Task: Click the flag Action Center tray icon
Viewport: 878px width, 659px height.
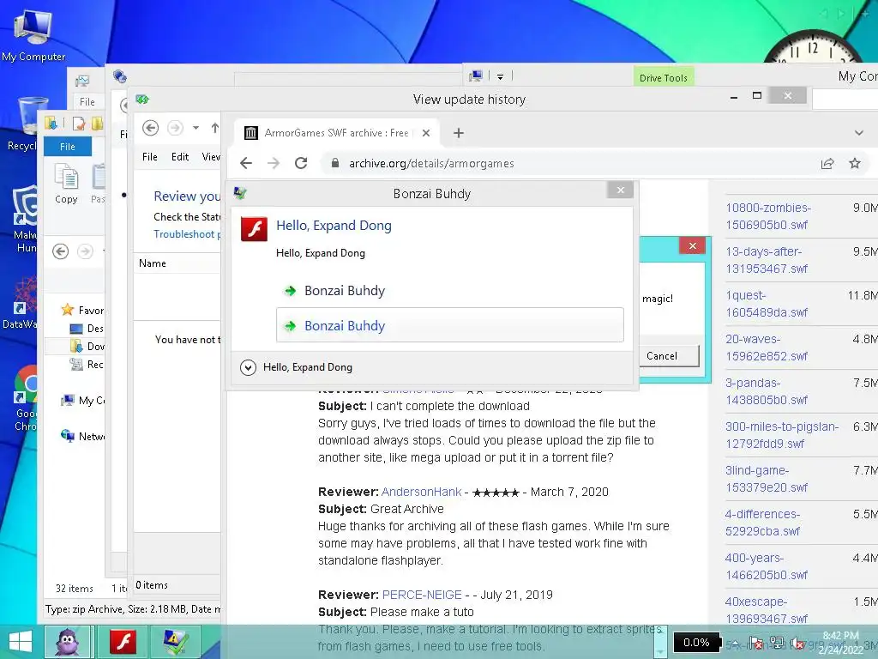Action: (755, 643)
